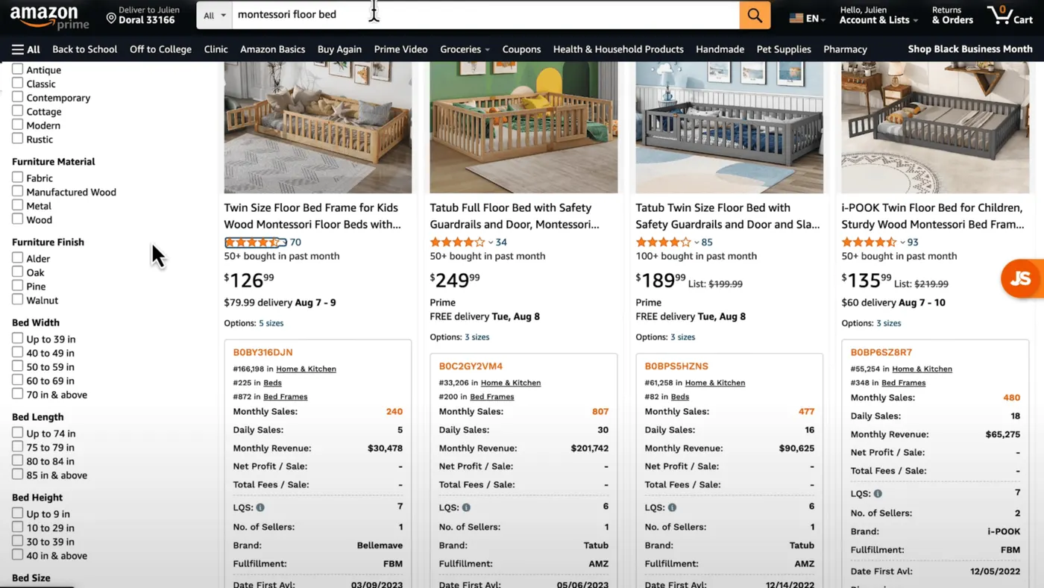
Task: Click Shop Black Business Month link
Action: 970,49
